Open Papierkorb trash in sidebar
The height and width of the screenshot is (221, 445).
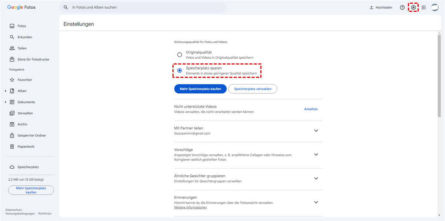point(12,146)
